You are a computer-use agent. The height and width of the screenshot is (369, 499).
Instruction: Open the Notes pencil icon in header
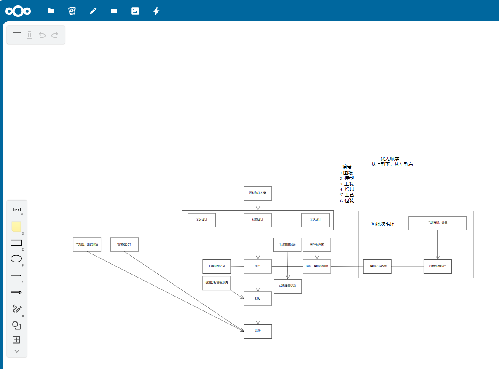tap(93, 11)
